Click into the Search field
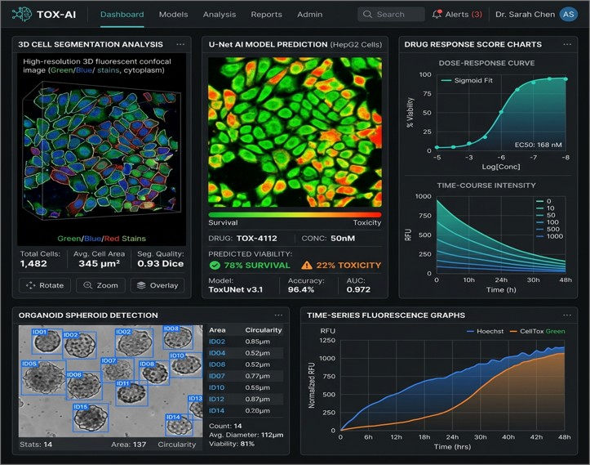 click(391, 15)
